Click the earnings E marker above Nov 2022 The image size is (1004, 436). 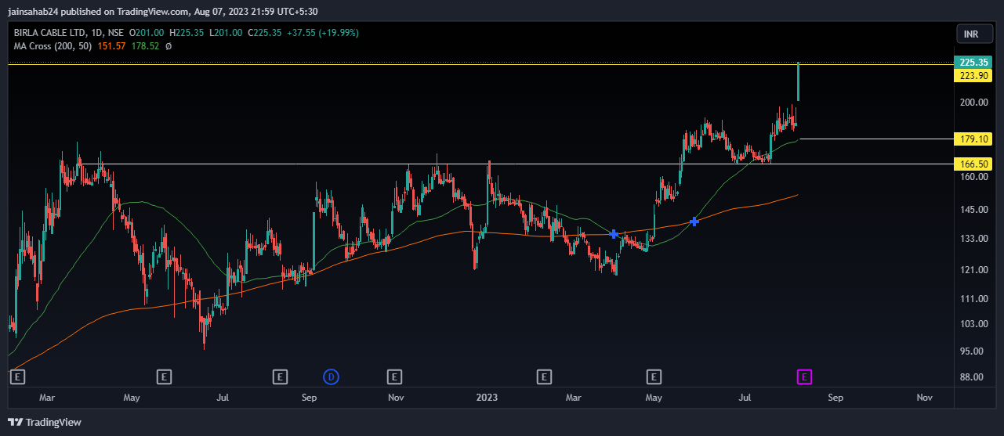click(394, 377)
